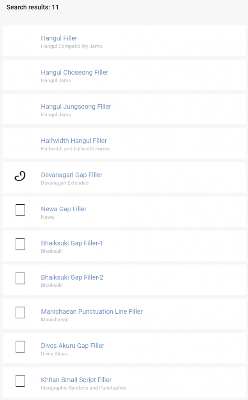Open the Hangul Choseong Filler result
This screenshot has width=248, height=400.
[74, 72]
